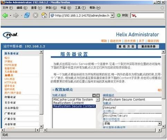
Task: Open the Back button history dropdown arrow
Action: tap(10, 15)
